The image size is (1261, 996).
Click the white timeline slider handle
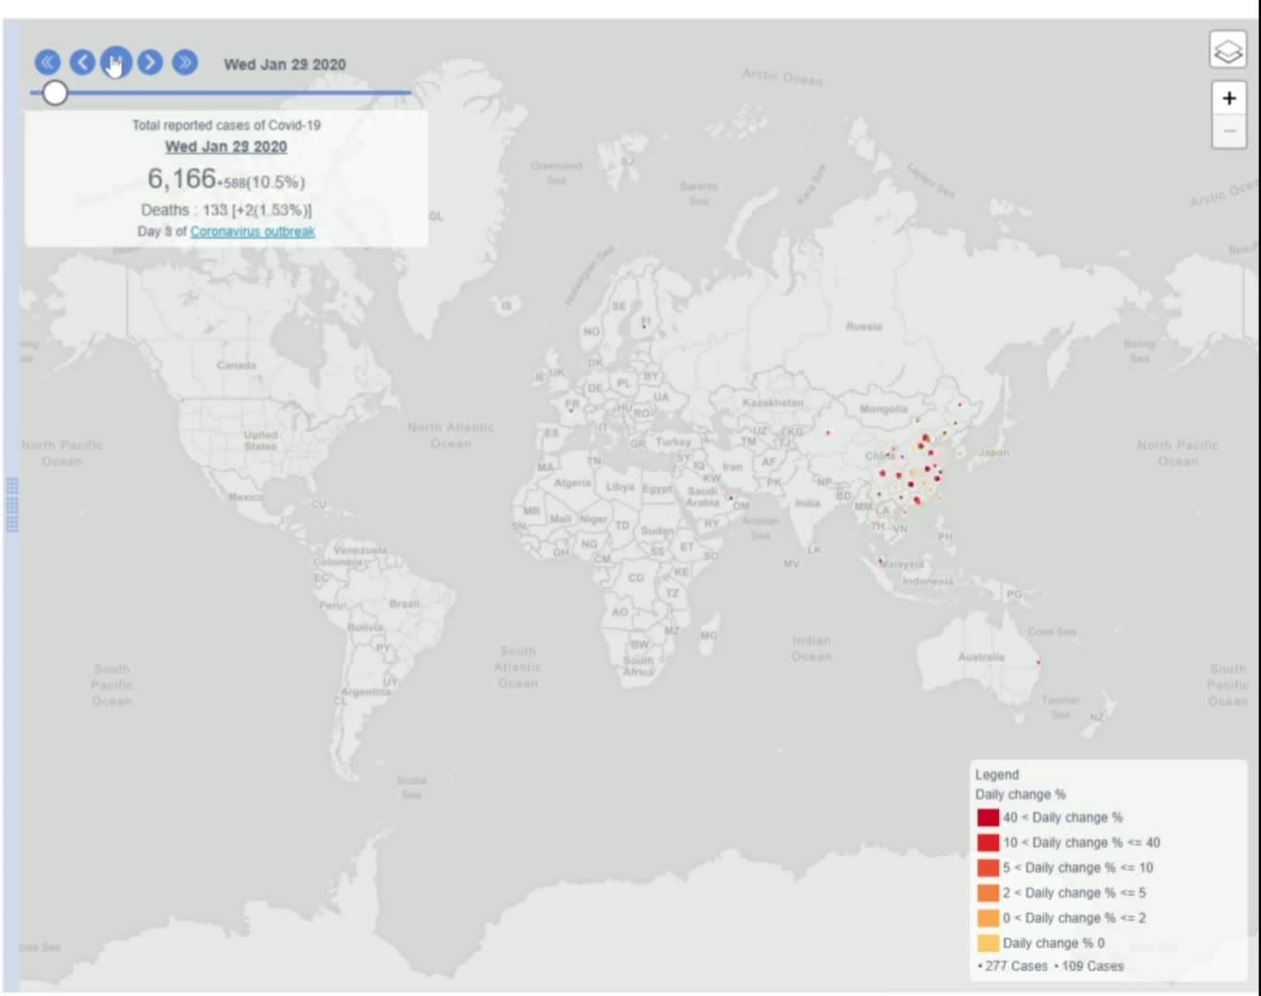click(x=55, y=92)
